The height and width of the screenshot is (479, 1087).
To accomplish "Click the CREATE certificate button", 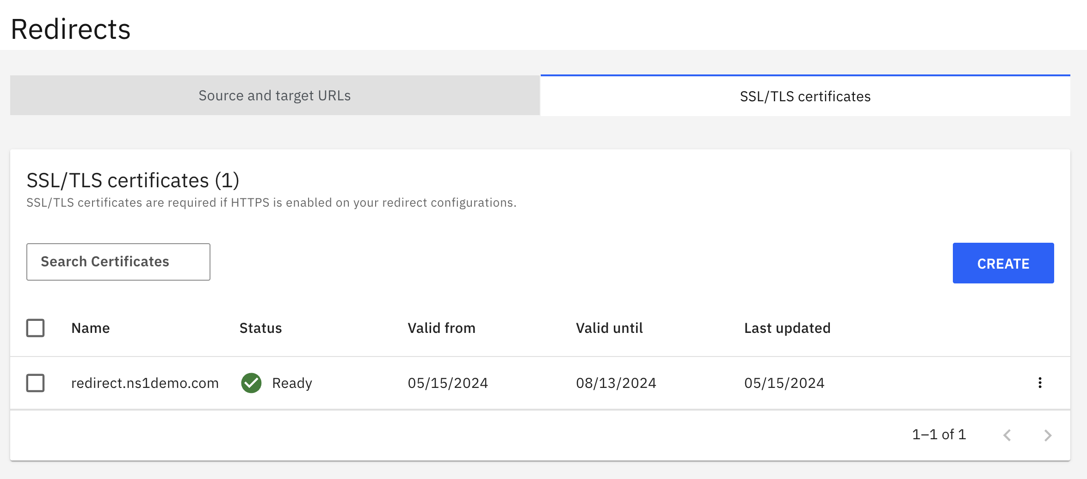I will [1003, 263].
